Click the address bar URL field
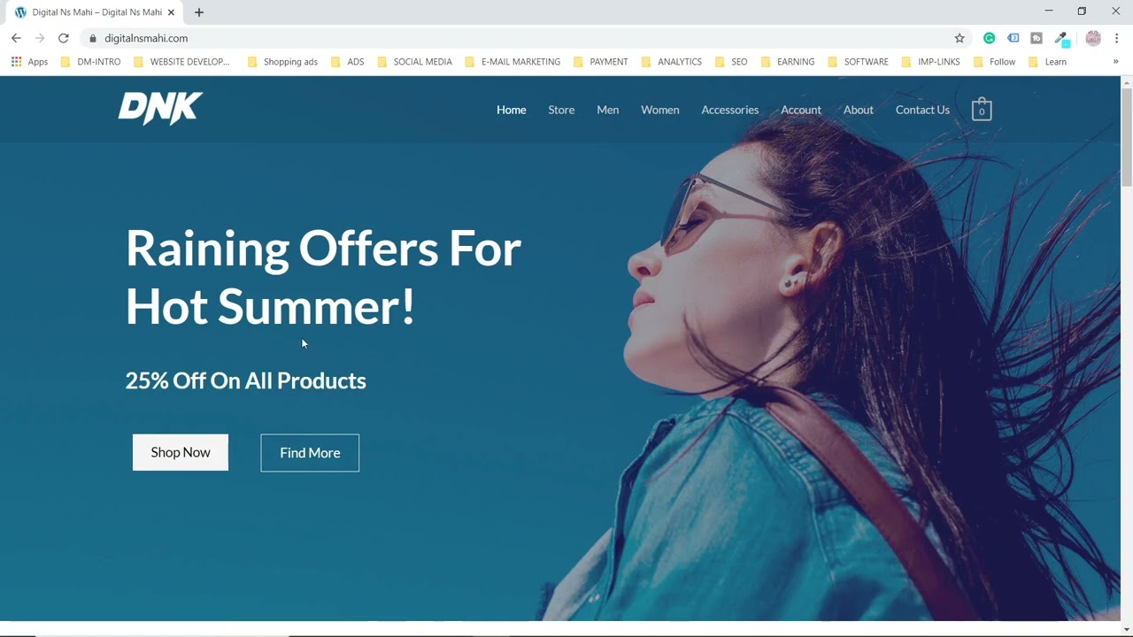The image size is (1133, 637). tap(522, 38)
